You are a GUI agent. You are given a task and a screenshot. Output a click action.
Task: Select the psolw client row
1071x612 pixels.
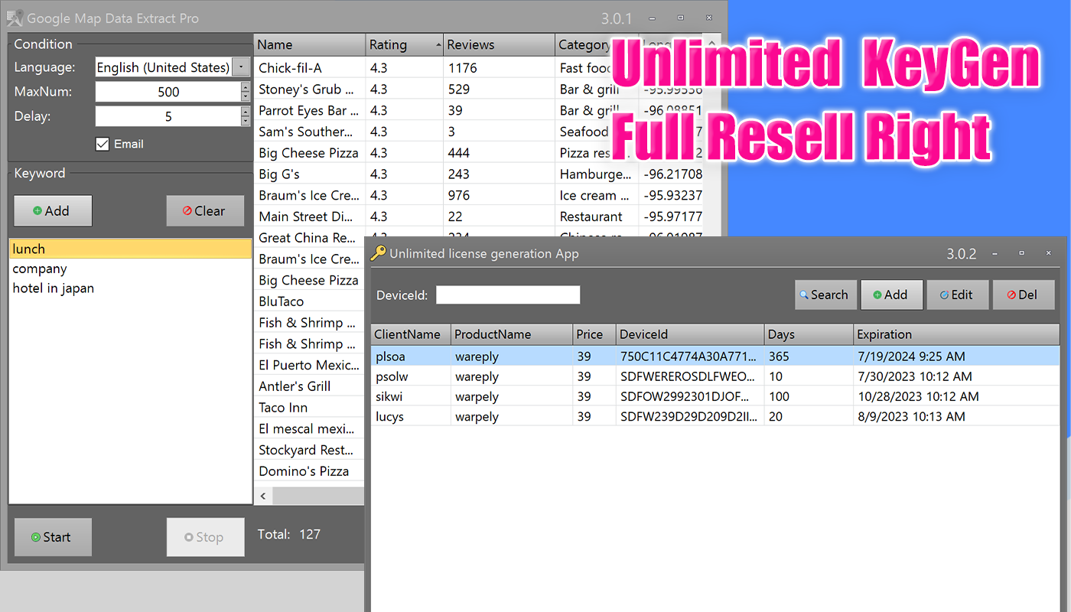715,376
